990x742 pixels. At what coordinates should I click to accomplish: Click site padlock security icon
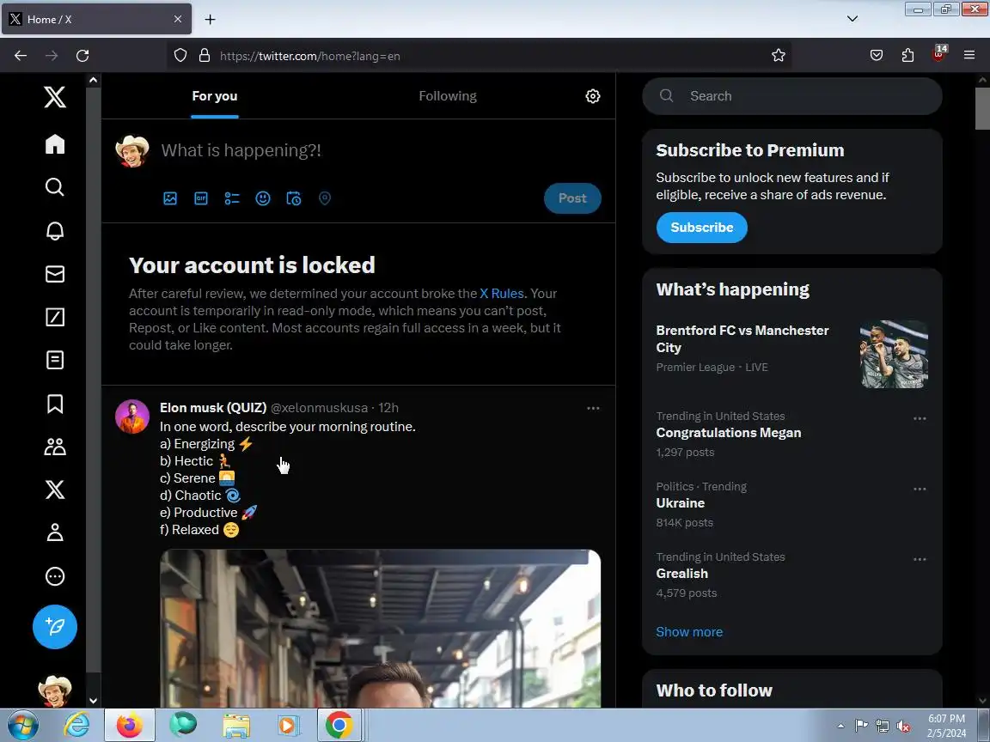coord(205,56)
